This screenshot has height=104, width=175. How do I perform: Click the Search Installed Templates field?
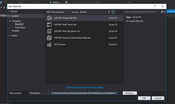click(x=142, y=12)
